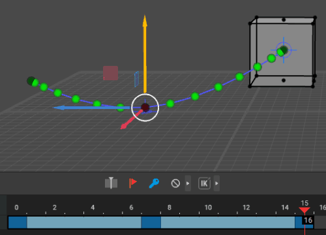The height and width of the screenshot is (235, 326).
Task: Select the red axis arrow gizmo
Action: 131,120
